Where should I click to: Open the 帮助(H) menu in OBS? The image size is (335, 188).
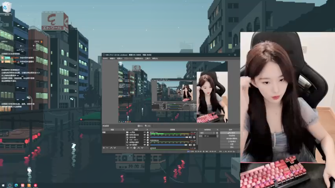(x=155, y=58)
